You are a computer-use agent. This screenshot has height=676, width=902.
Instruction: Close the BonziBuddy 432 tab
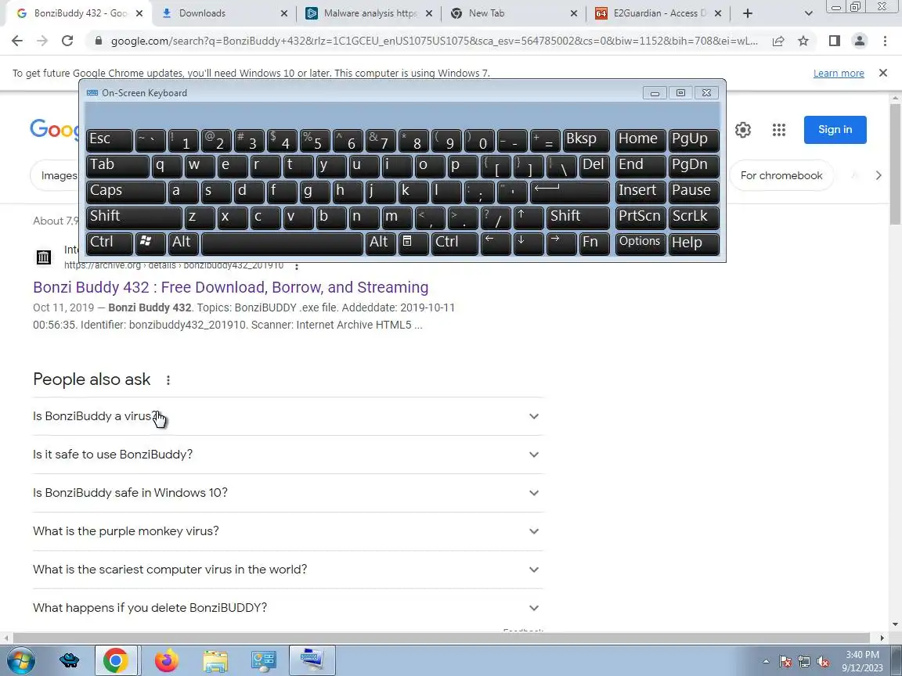pos(139,13)
